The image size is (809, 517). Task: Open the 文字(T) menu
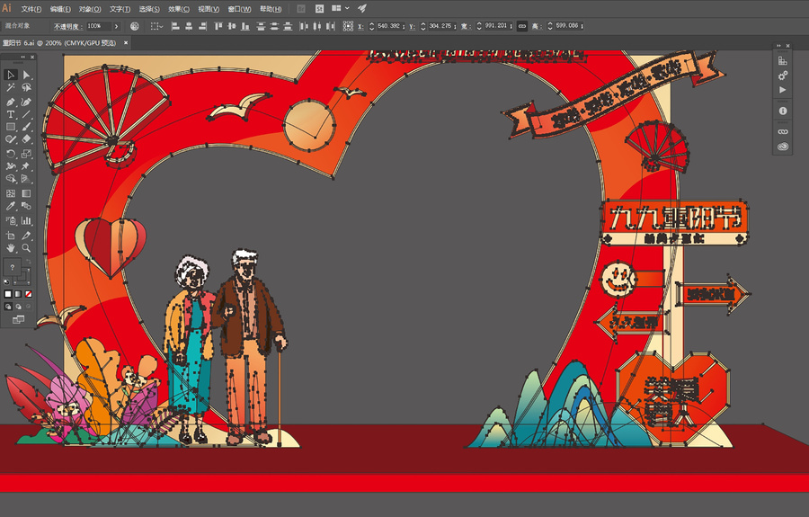point(120,9)
